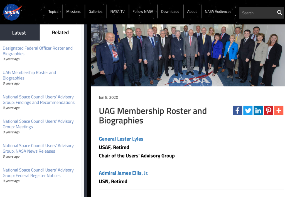Switch to the Related tab

click(60, 32)
